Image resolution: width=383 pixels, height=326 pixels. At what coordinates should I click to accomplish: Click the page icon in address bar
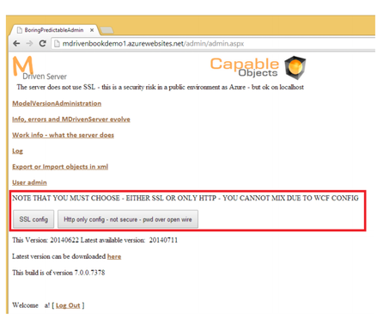tap(57, 44)
